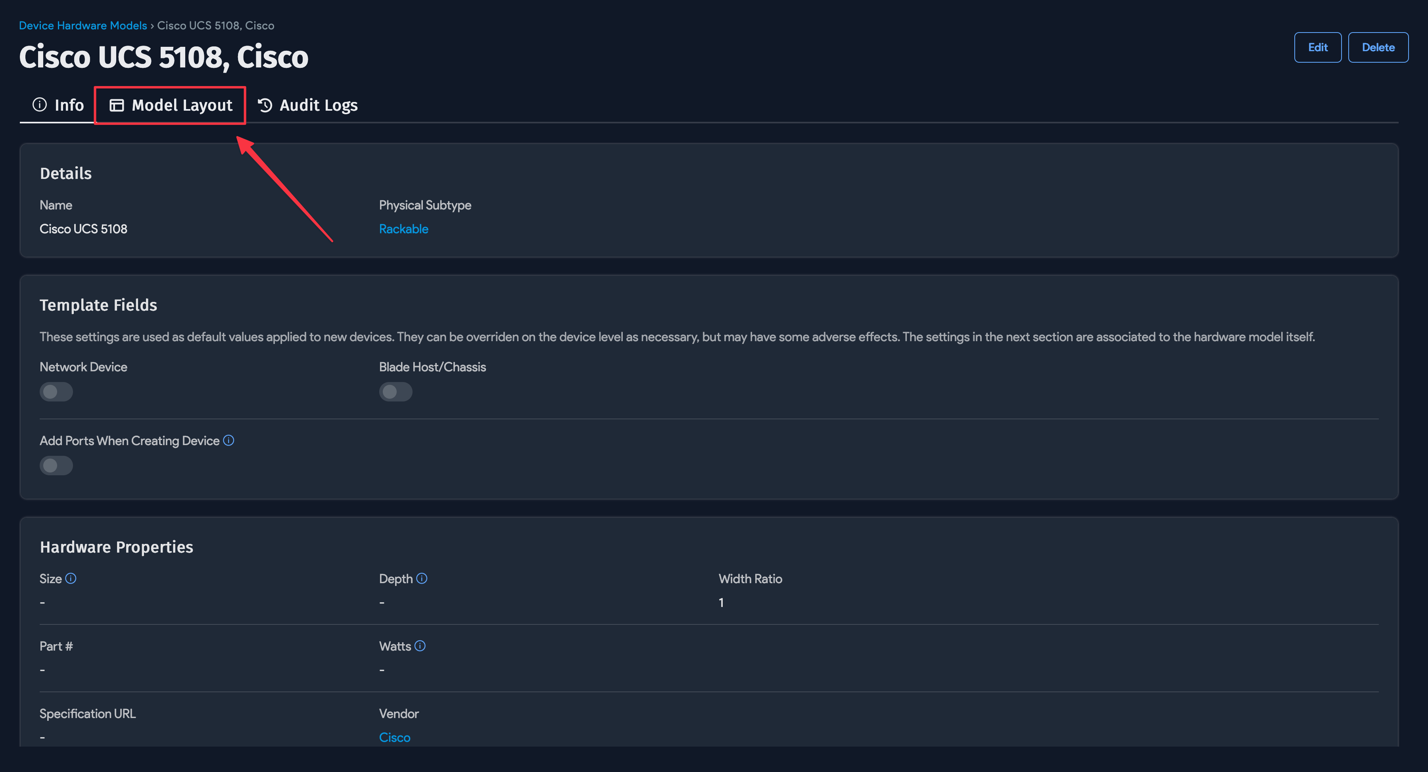
Task: Click the Delete button
Action: 1378,47
